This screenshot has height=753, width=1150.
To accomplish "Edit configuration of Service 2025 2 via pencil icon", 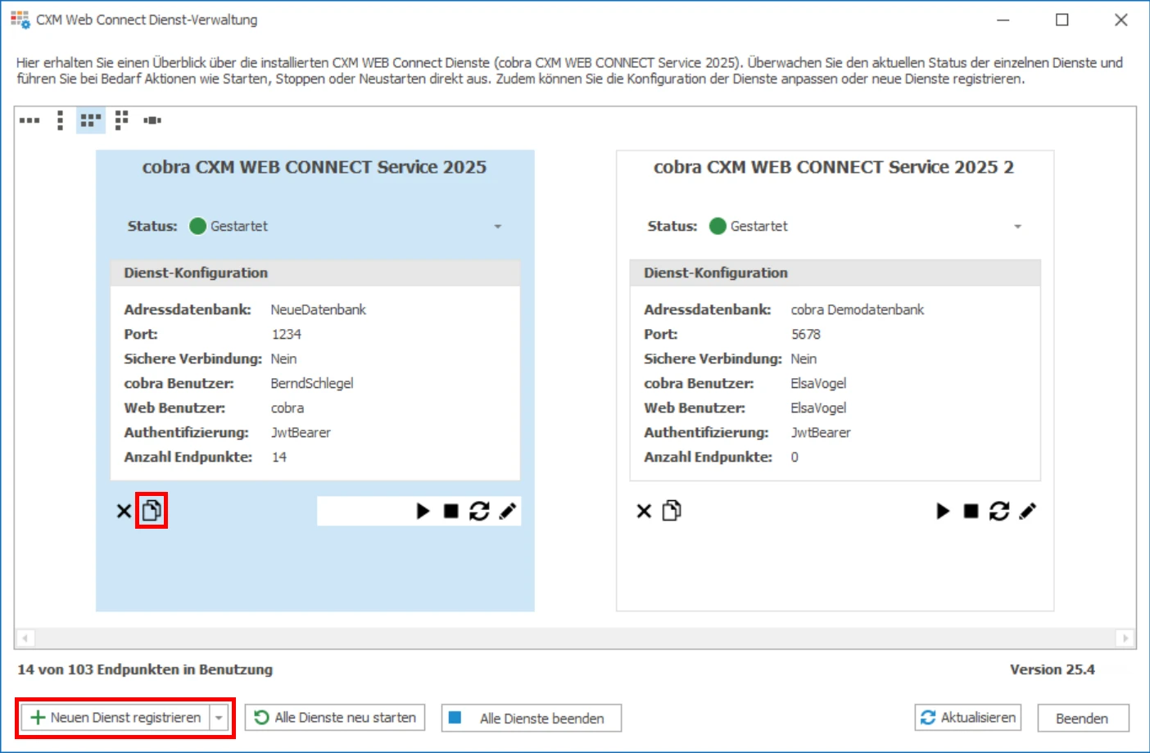I will pos(1029,511).
